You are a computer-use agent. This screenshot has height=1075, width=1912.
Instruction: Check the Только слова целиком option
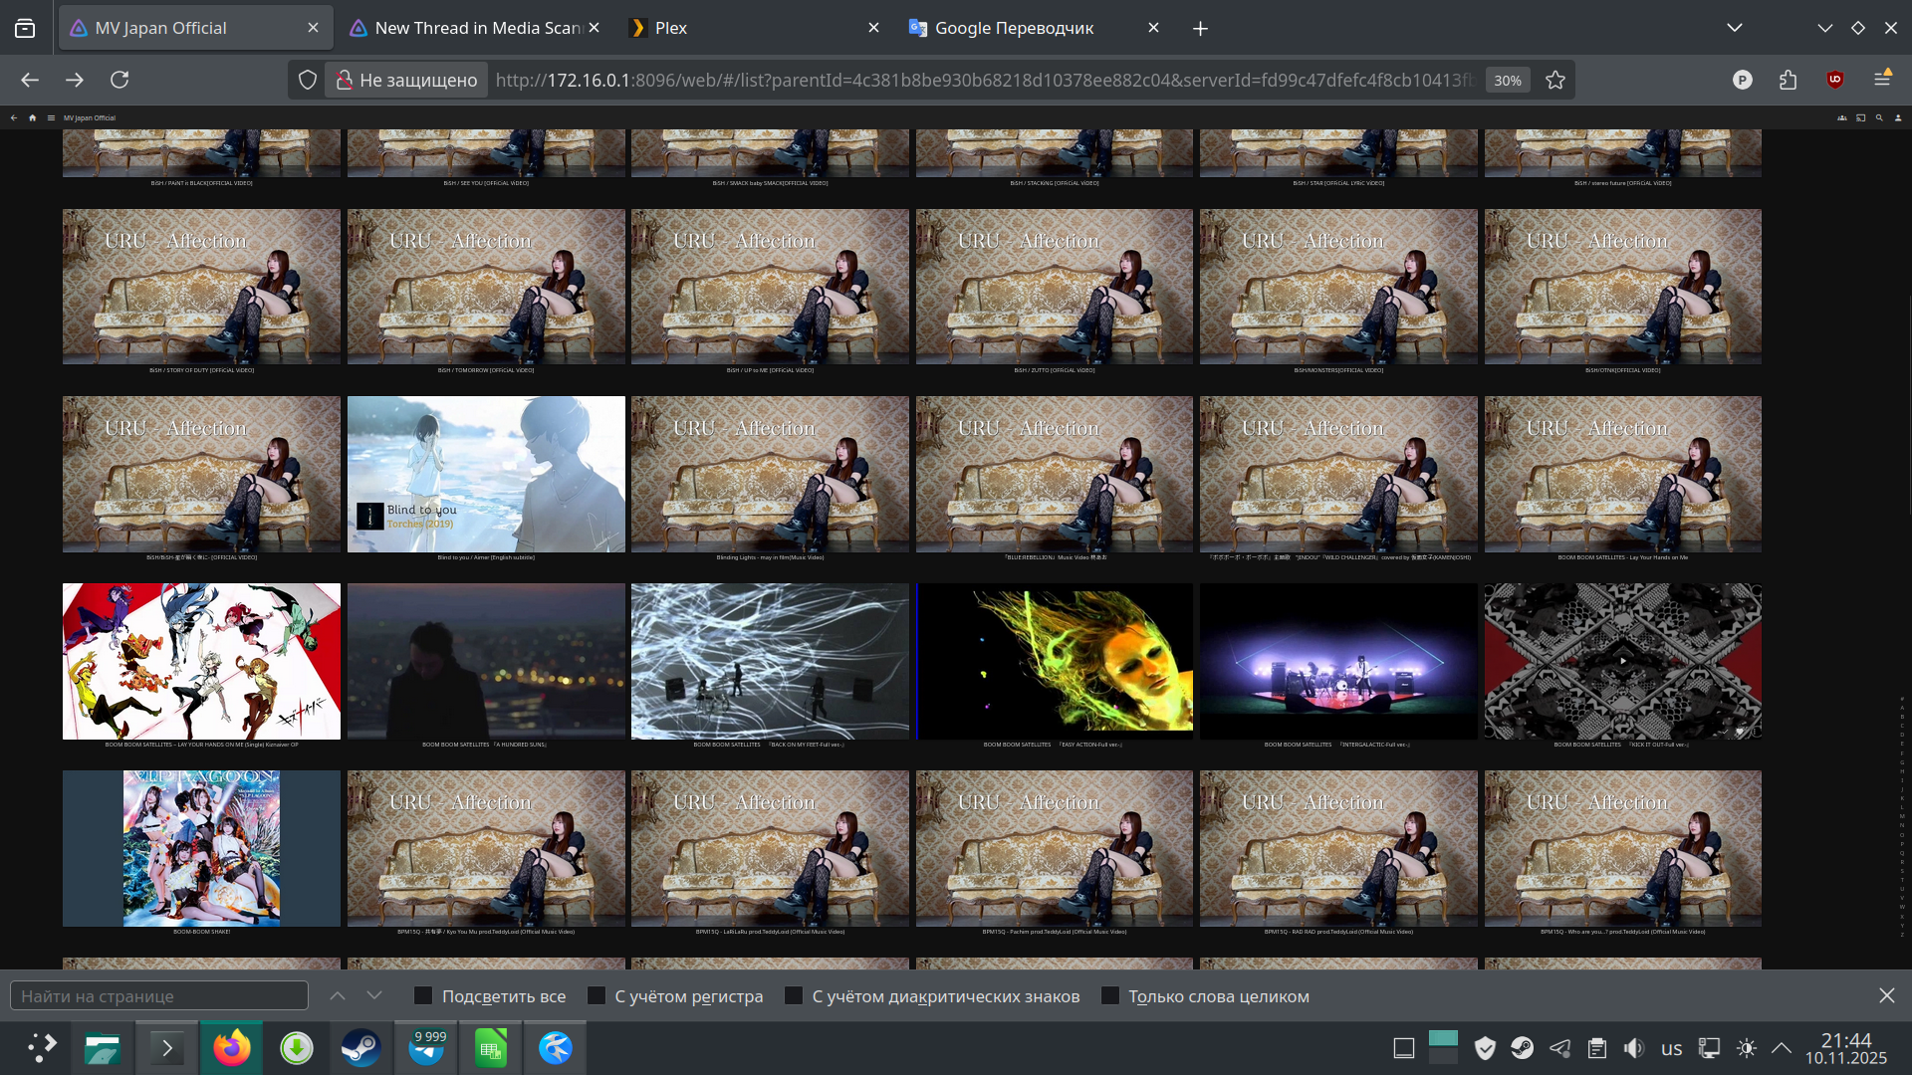[x=1110, y=996]
